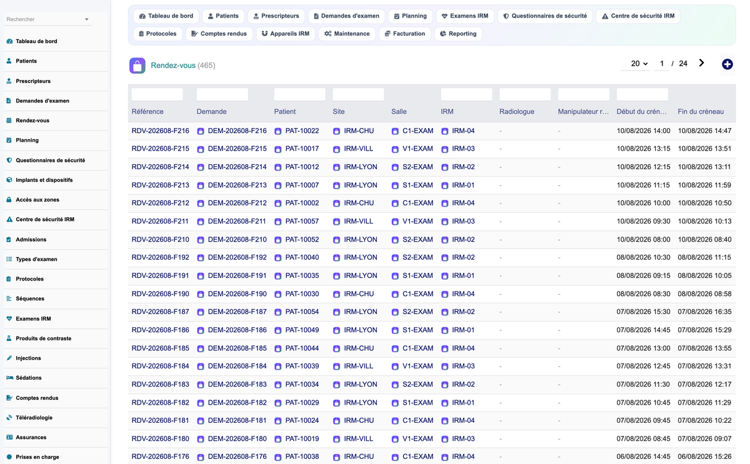Click the Patient filter input

click(300, 94)
